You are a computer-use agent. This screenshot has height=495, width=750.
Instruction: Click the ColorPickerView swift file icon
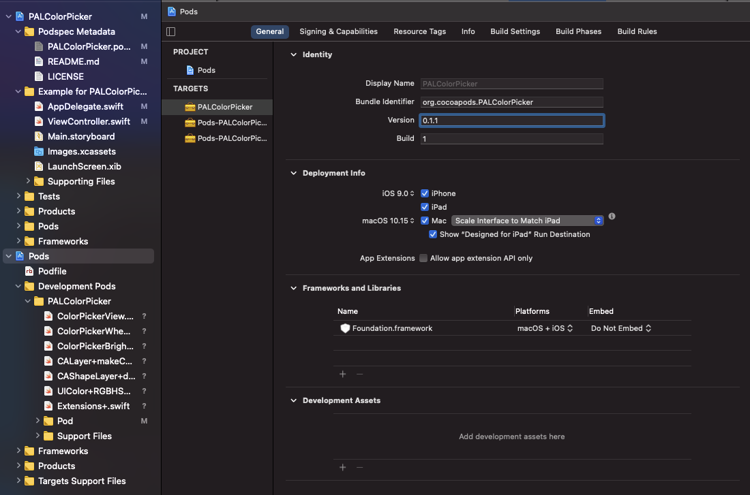point(48,316)
